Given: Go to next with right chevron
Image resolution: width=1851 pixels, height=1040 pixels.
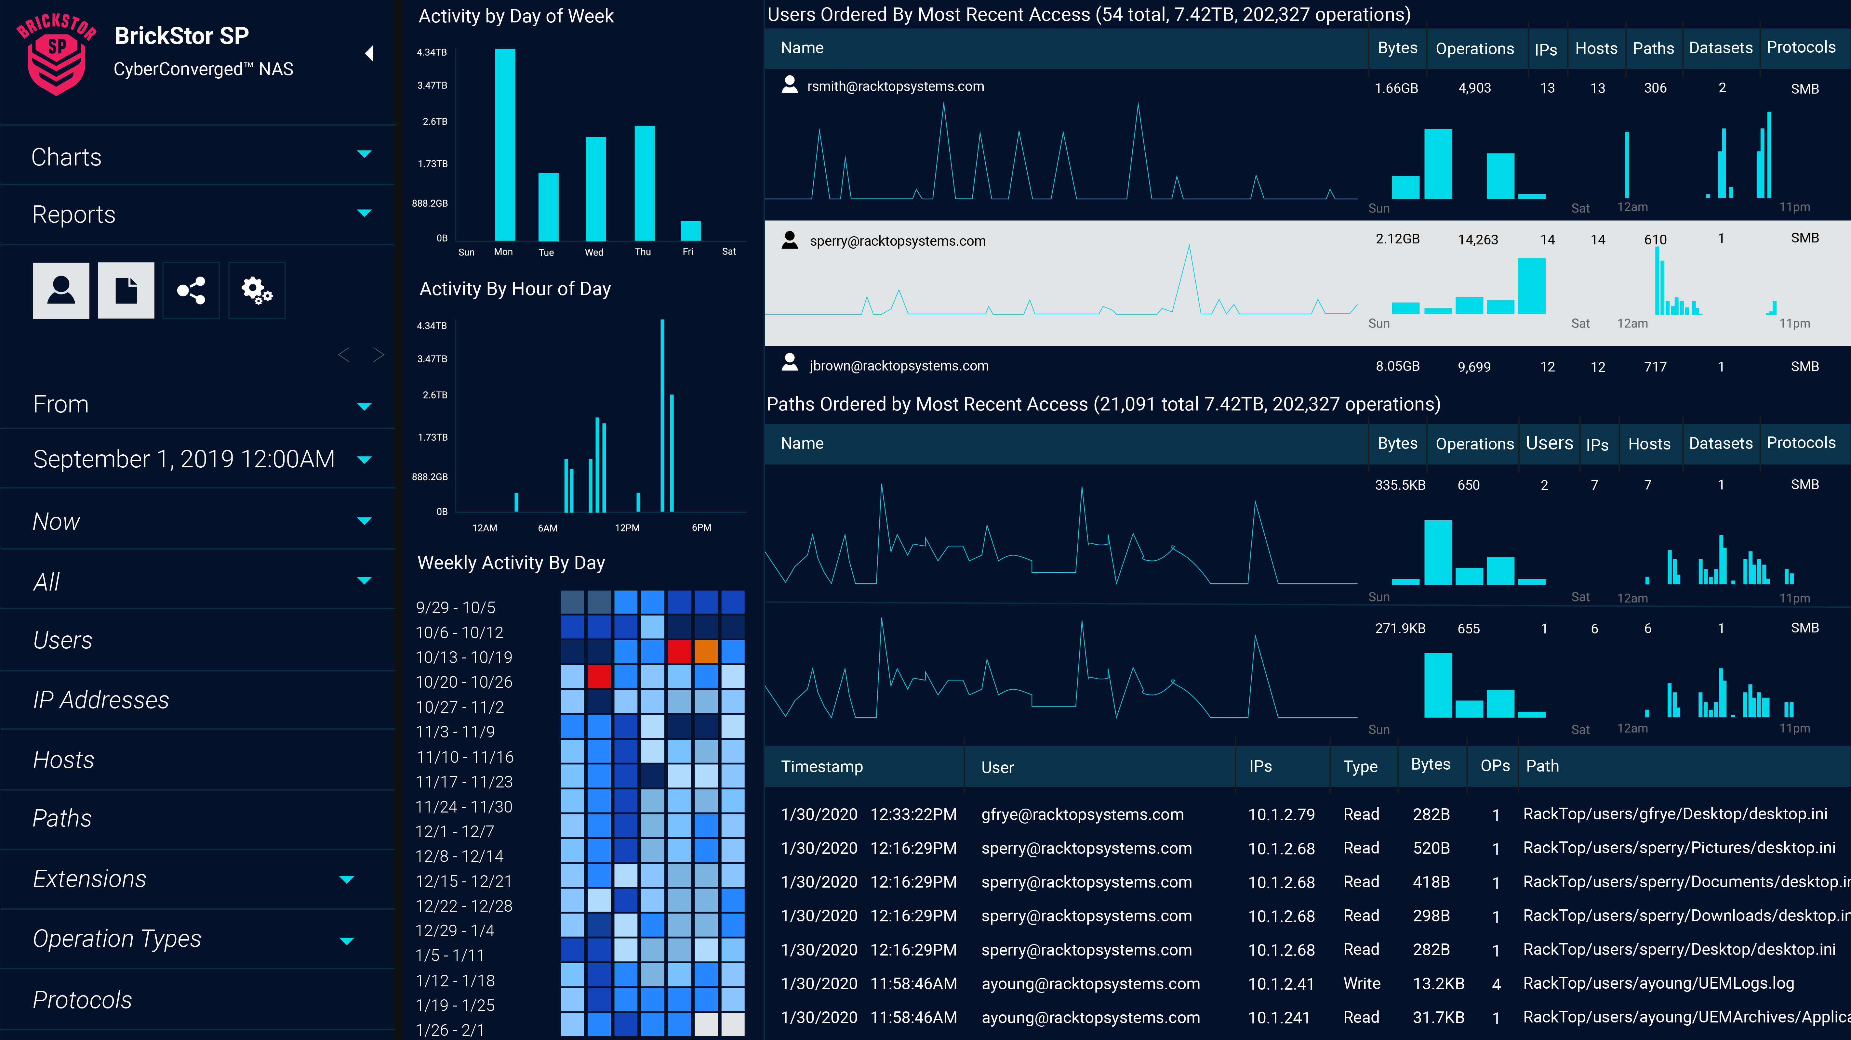Looking at the screenshot, I should pos(379,355).
